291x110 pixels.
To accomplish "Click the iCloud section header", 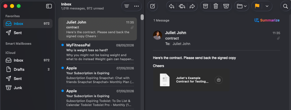I will tap(10, 53).
